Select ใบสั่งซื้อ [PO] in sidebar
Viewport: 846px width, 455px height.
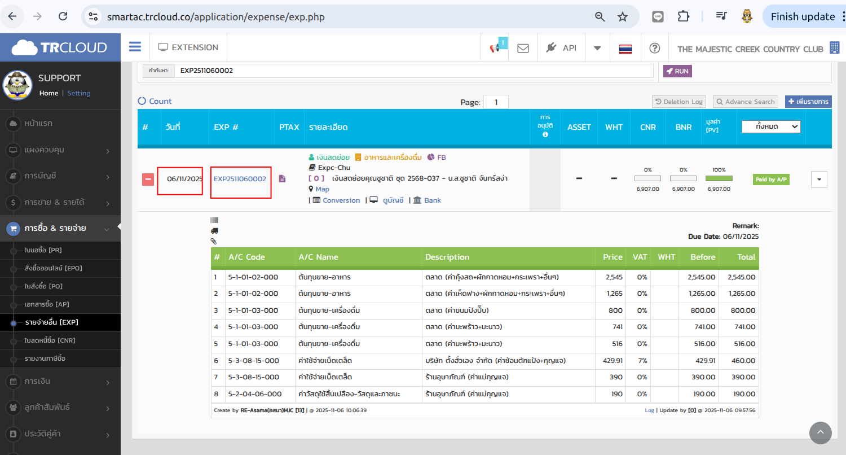coord(43,286)
